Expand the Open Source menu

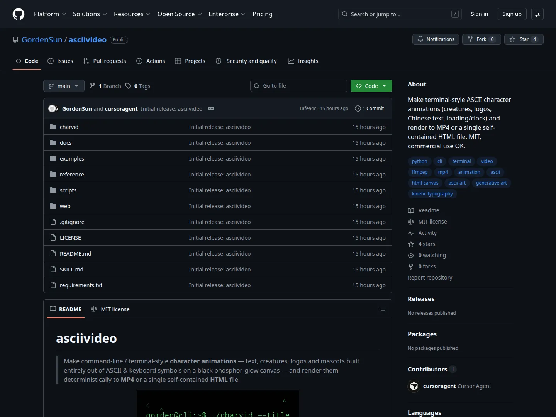(180, 14)
